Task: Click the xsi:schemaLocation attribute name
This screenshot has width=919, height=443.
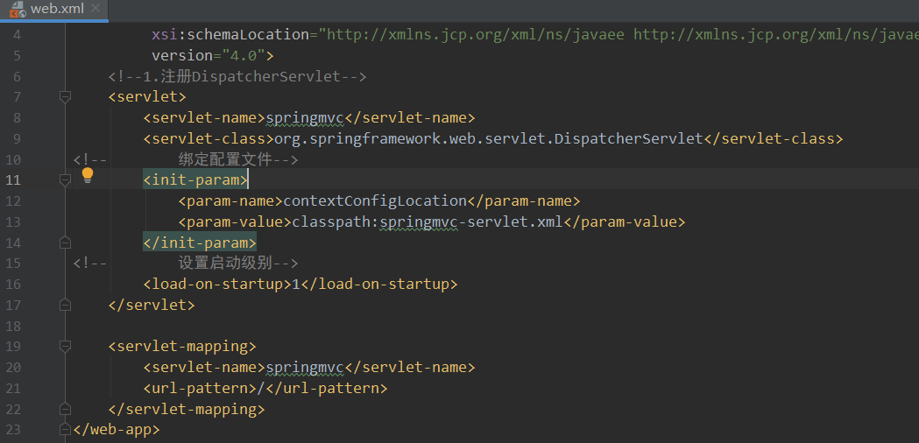Action: pos(230,34)
